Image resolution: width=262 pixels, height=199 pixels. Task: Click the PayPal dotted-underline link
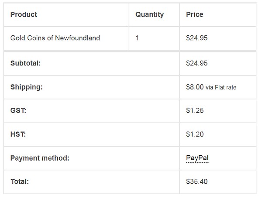click(197, 158)
